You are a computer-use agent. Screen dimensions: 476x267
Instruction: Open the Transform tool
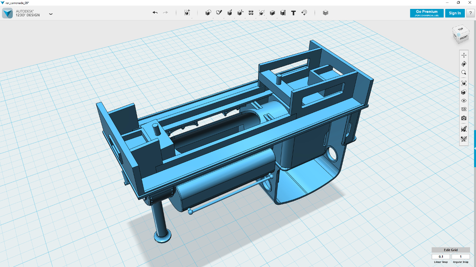187,13
